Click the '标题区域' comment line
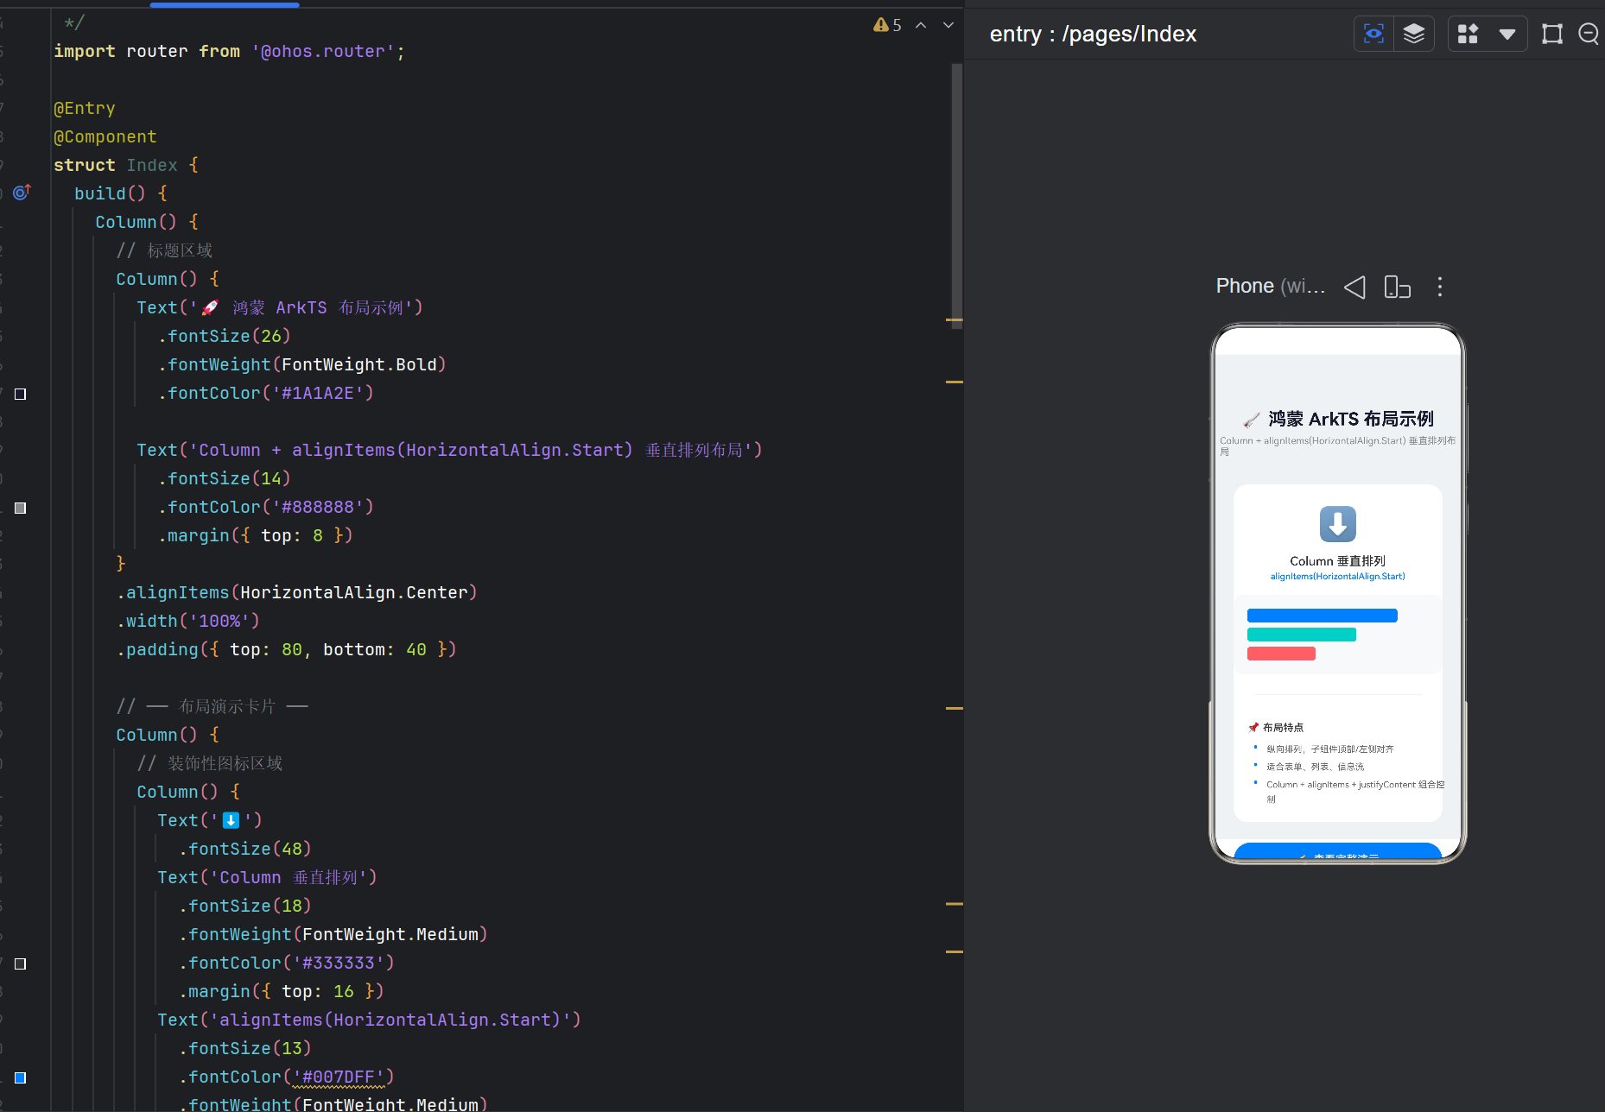Screen dimensions: 1605x1112 pos(164,250)
